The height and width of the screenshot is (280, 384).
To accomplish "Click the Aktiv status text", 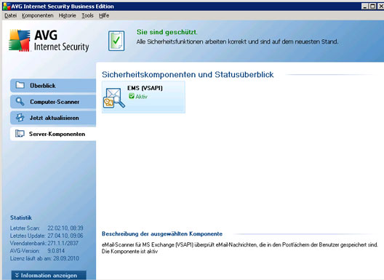I will 141,97.
